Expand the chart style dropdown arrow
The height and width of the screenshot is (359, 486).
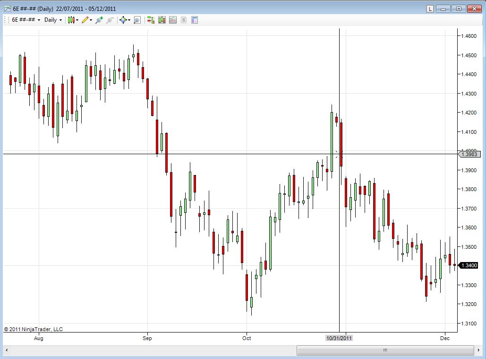click(x=77, y=20)
